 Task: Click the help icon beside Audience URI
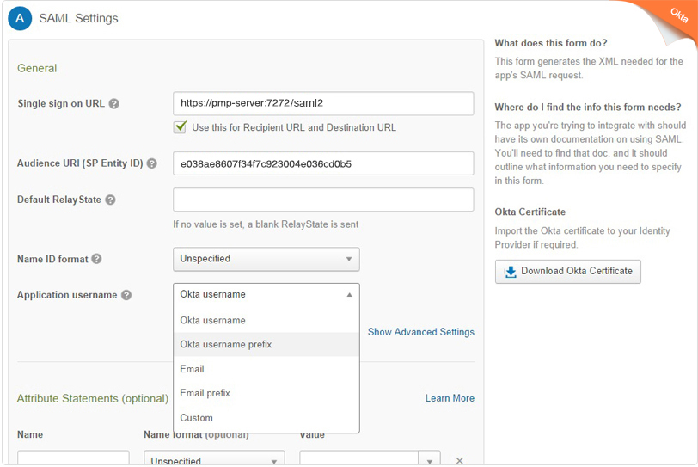[x=152, y=163]
